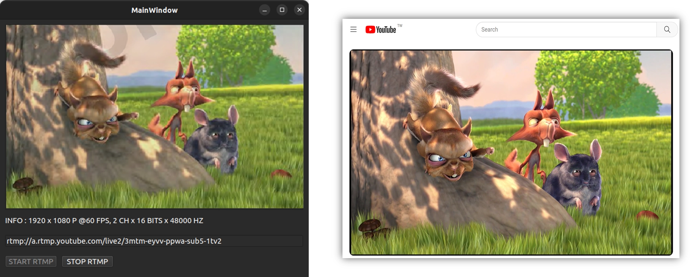Click the STOP RTMP button

(87, 261)
